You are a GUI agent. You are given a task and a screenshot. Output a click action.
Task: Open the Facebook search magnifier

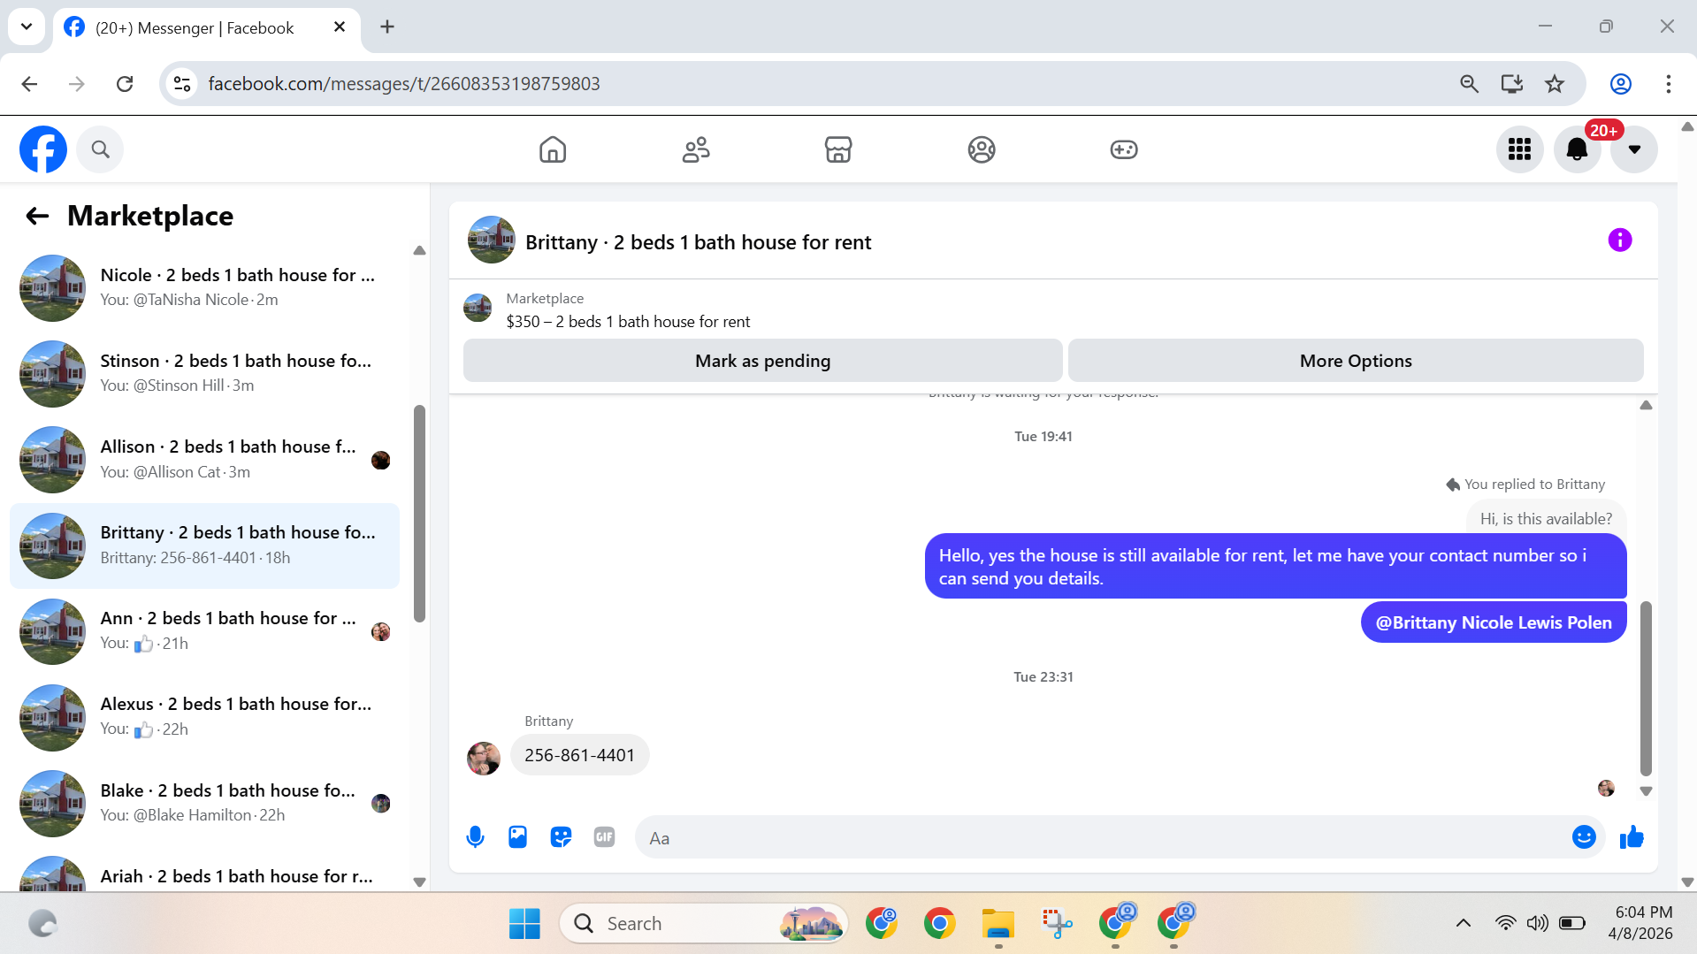pyautogui.click(x=100, y=149)
